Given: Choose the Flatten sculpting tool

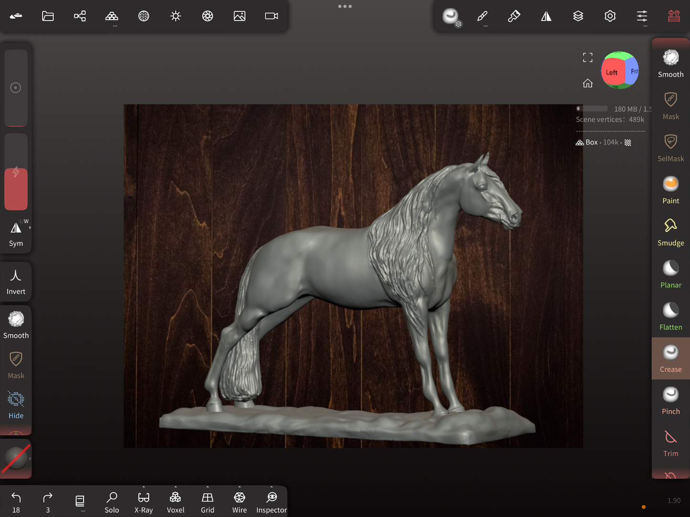Looking at the screenshot, I should tap(670, 316).
